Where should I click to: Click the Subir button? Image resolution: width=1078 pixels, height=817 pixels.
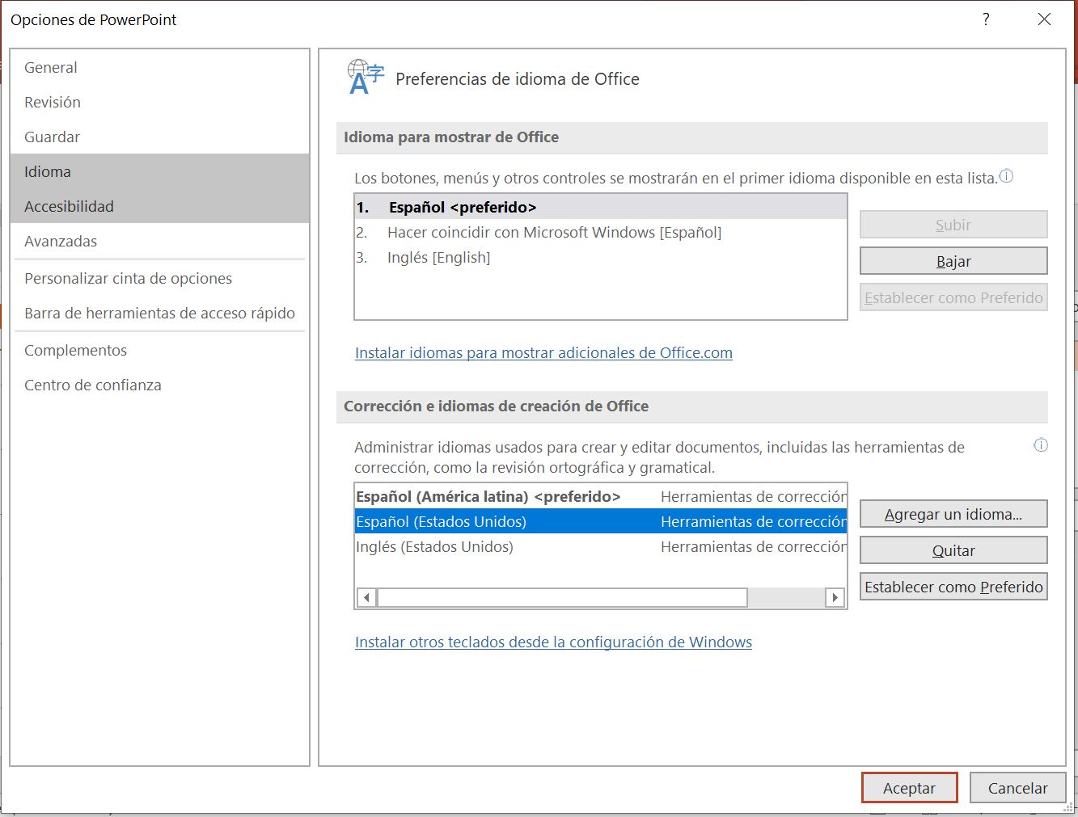[x=953, y=225]
